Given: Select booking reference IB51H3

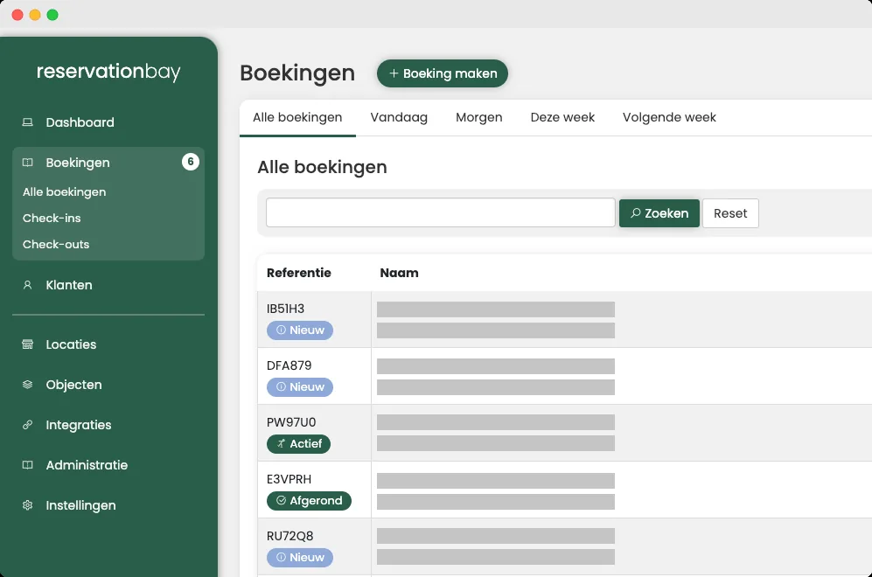Looking at the screenshot, I should pyautogui.click(x=285, y=309).
